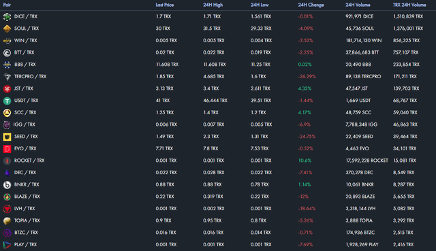The height and width of the screenshot is (251, 436).
Task: Click the 4.33% change for JST
Action: click(305, 88)
